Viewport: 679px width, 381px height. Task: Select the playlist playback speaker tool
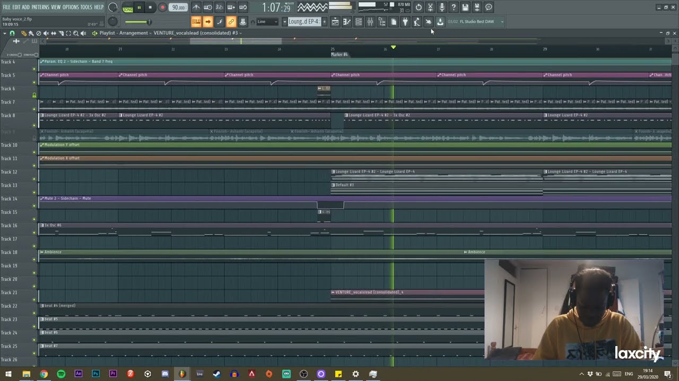click(x=83, y=33)
